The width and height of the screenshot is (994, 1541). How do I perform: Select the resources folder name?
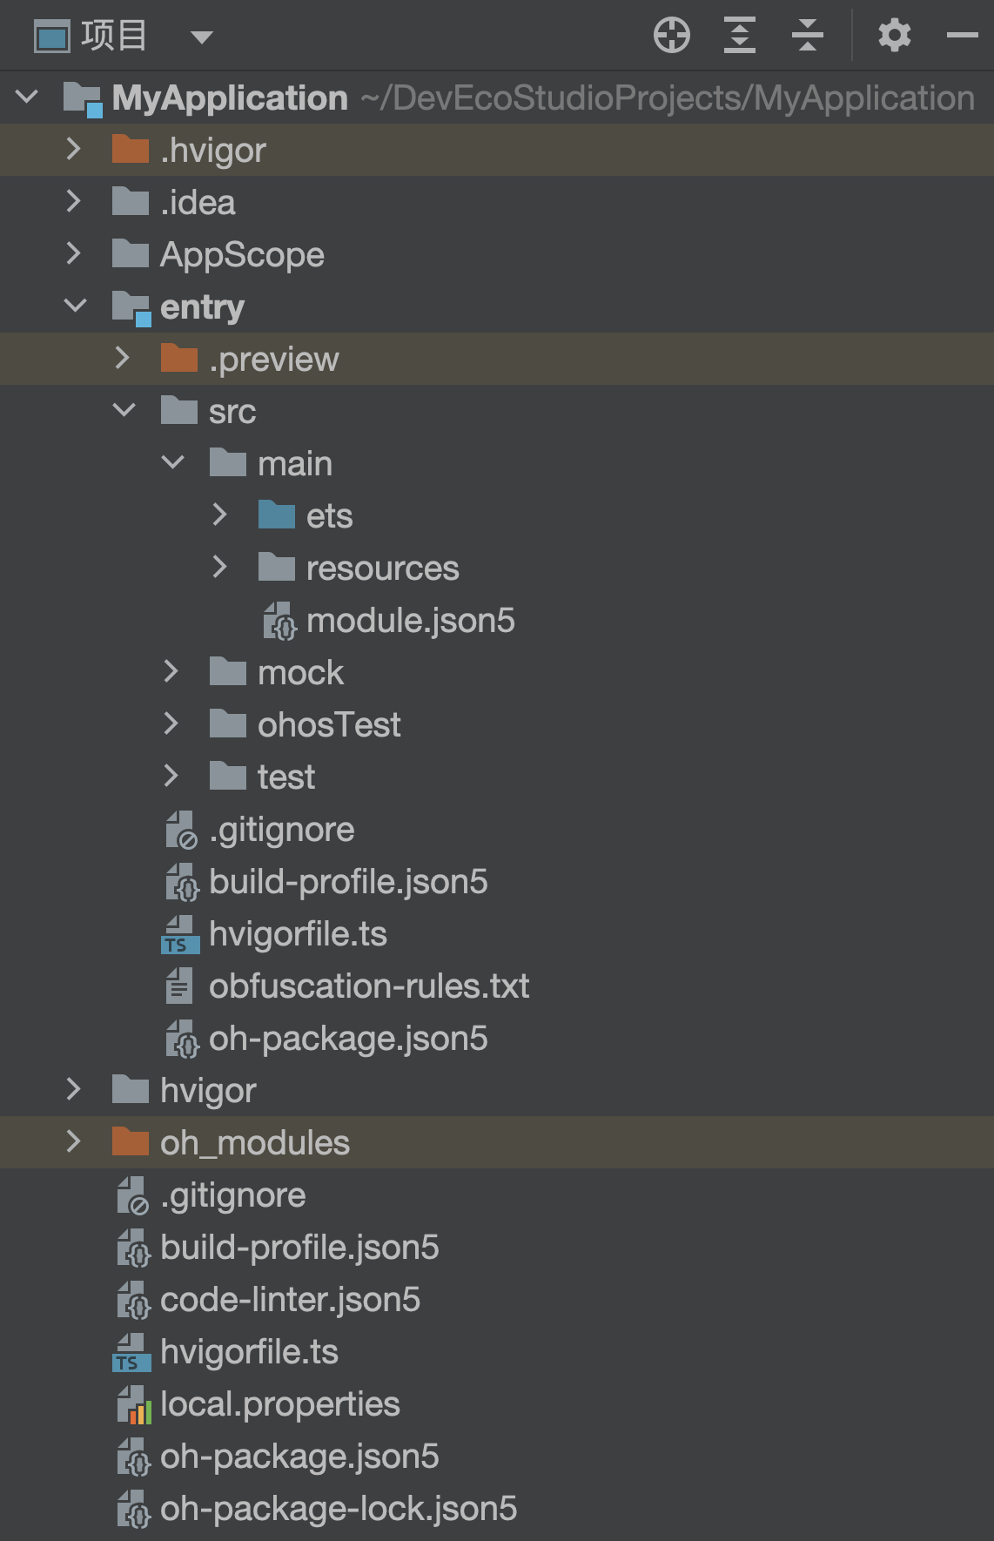click(383, 568)
